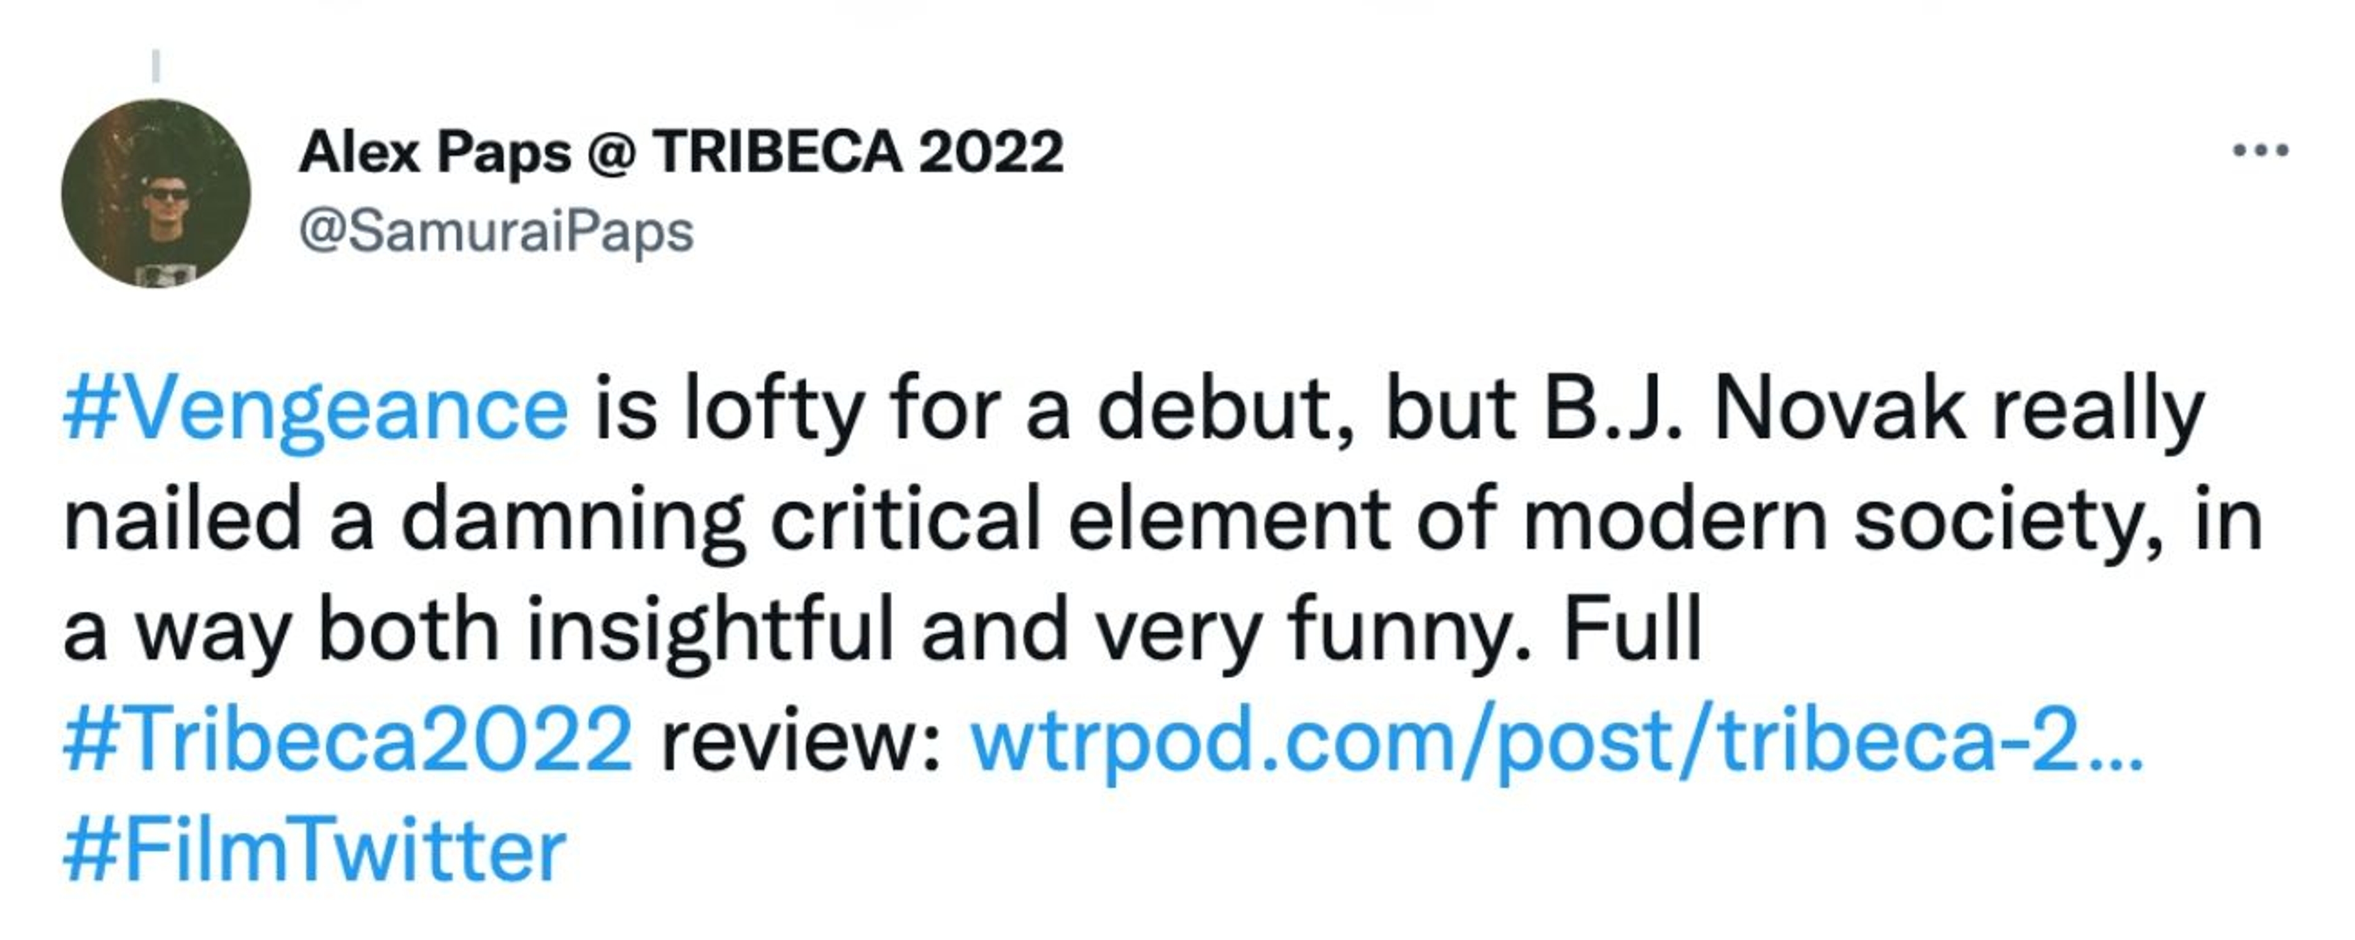2355x940 pixels.
Task: Follow the #Tribeca2022 hashtag link
Action: [347, 739]
